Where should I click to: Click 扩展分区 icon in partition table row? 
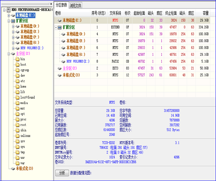coord(60,27)
